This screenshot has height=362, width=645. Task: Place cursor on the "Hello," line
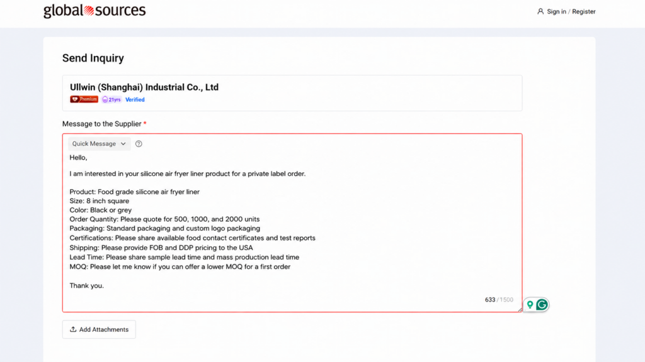pyautogui.click(x=78, y=158)
